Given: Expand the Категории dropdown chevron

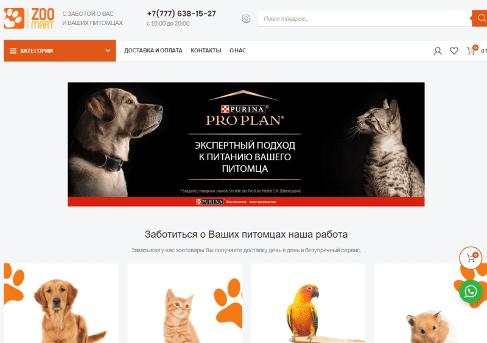Looking at the screenshot, I should click(108, 51).
